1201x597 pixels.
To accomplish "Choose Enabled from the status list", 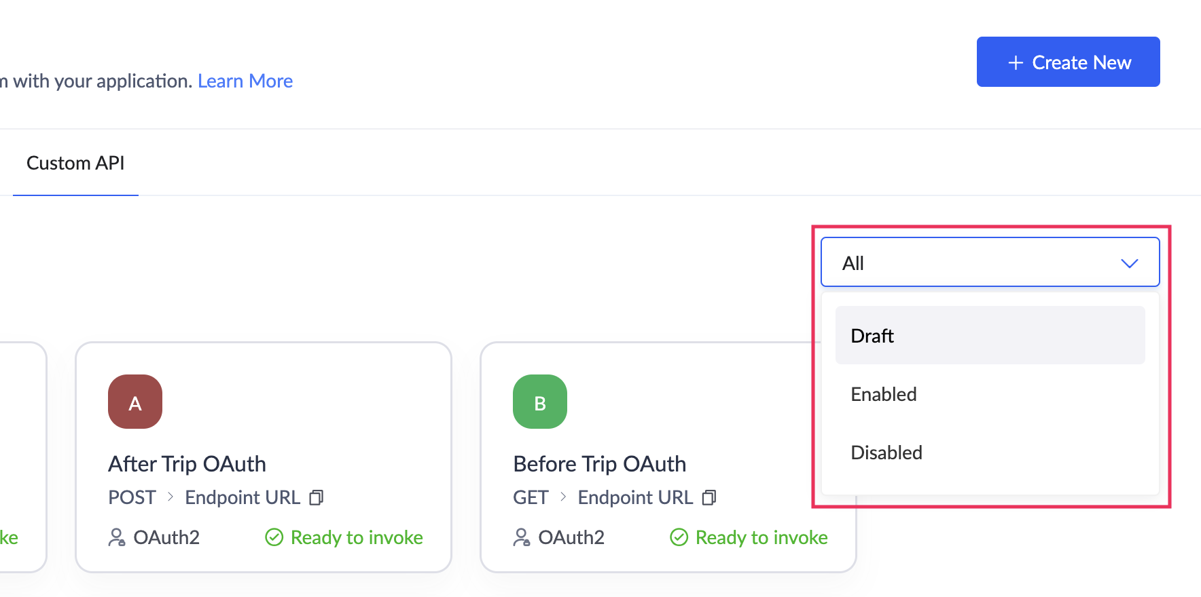I will tap(990, 394).
